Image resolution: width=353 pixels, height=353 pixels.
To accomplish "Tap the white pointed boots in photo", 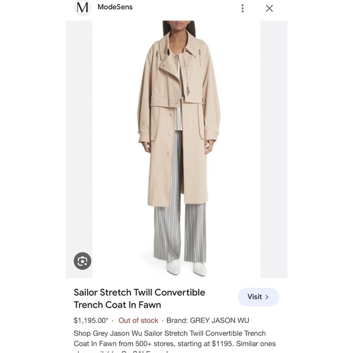I will (x=186, y=268).
